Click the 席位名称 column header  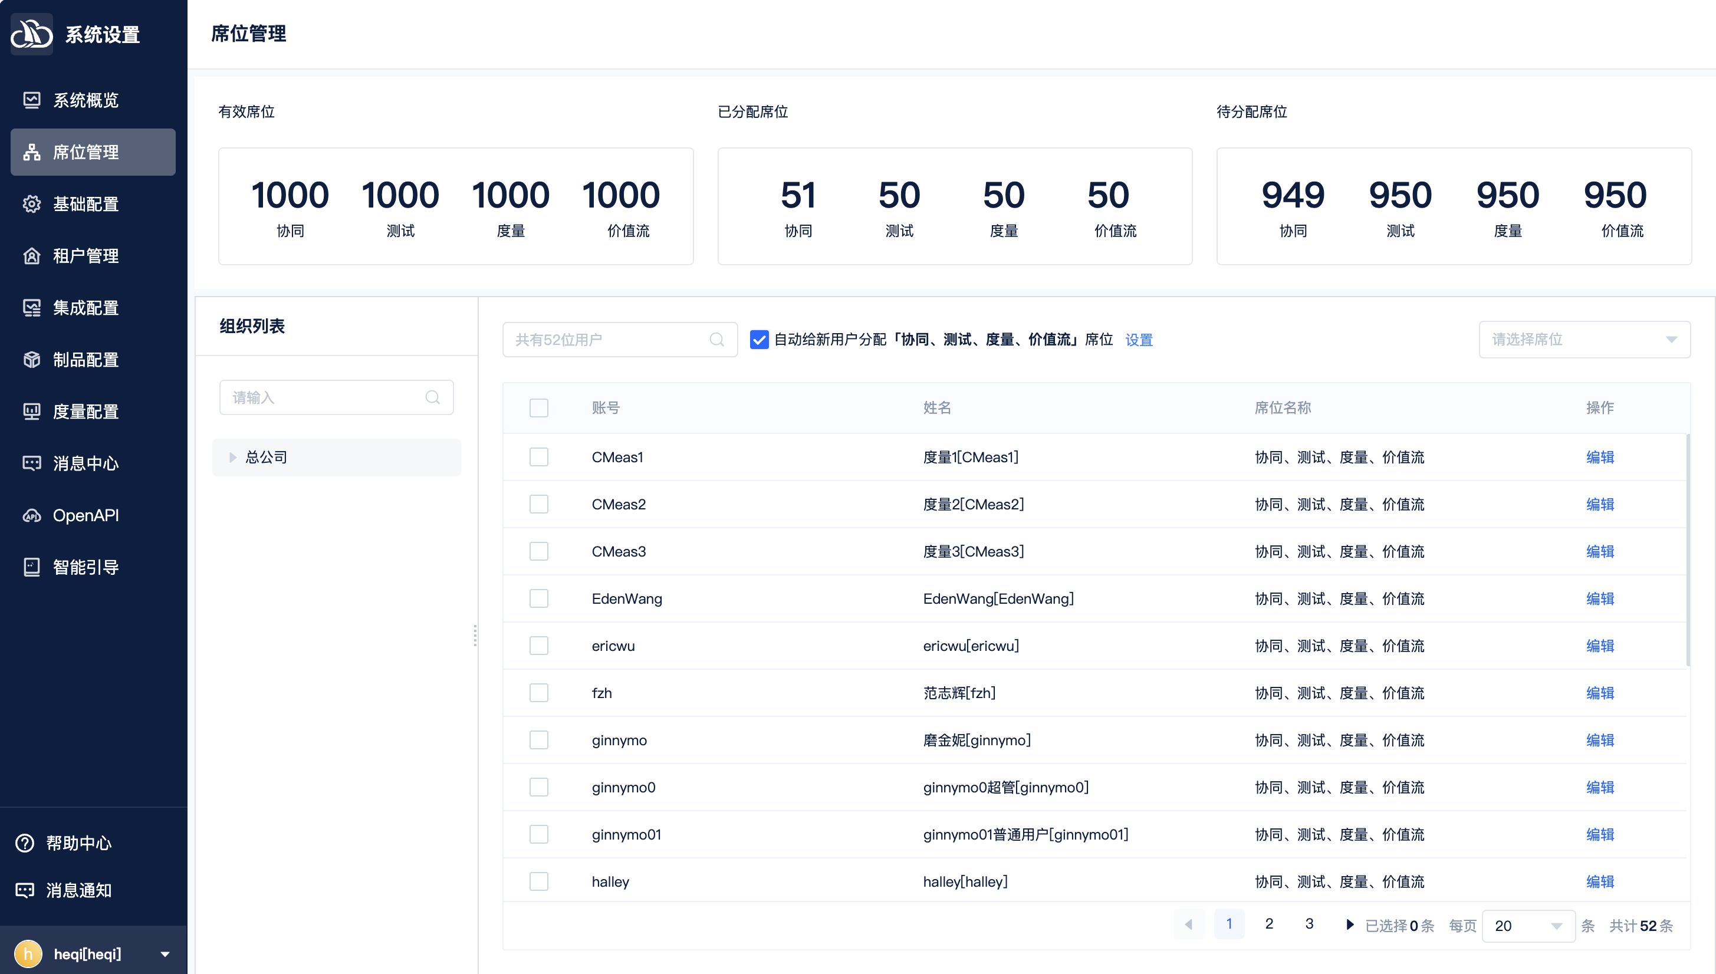coord(1283,408)
